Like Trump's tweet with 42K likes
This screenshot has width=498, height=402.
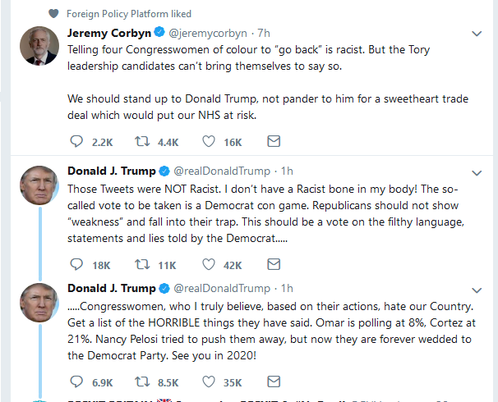pyautogui.click(x=210, y=265)
